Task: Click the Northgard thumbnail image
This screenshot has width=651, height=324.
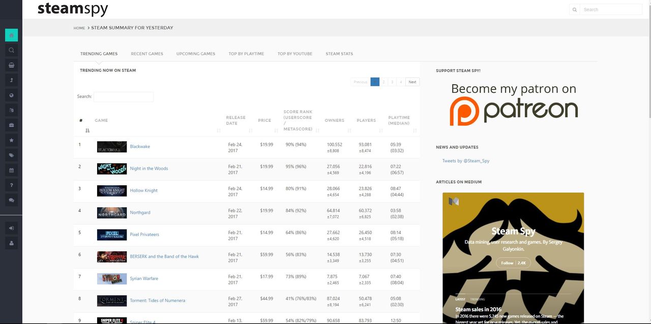Action: point(112,213)
